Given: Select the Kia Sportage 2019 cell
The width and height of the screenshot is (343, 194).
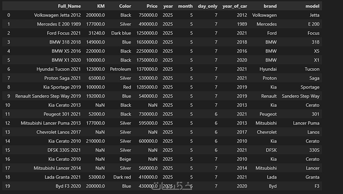Looking at the screenshot, I should 62,87.
